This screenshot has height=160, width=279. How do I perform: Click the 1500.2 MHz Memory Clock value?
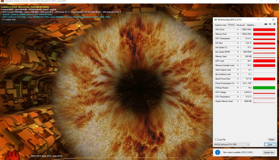click(246, 34)
